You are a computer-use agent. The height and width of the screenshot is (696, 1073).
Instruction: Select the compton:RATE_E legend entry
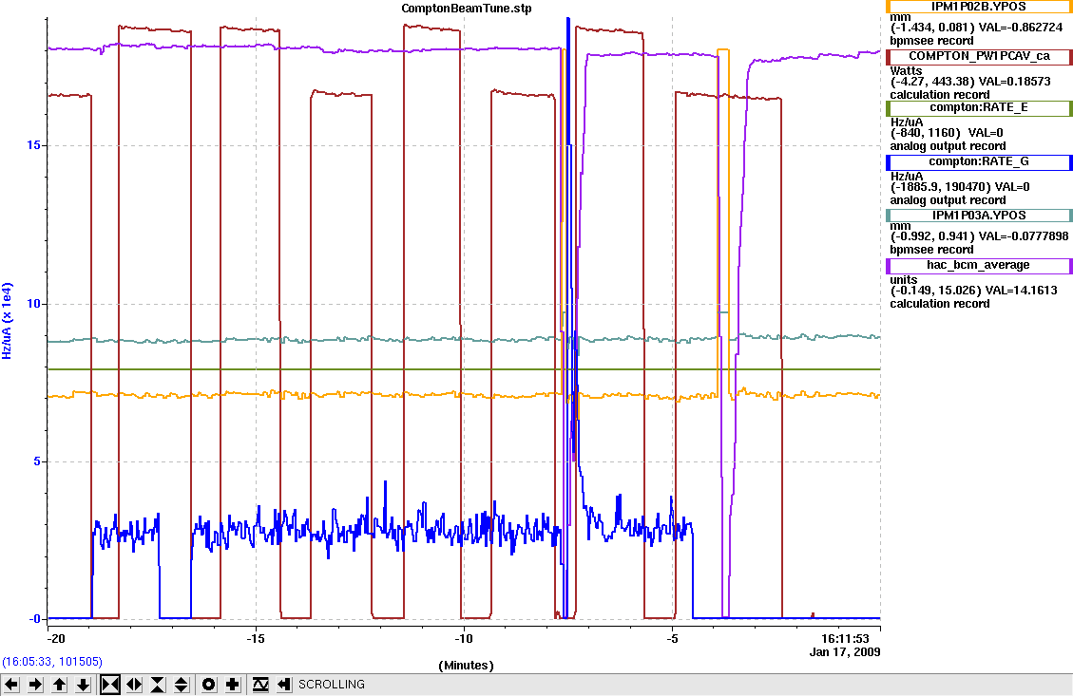[979, 108]
